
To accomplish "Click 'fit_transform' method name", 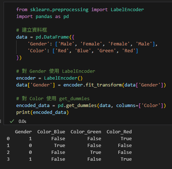I will 104,85.
